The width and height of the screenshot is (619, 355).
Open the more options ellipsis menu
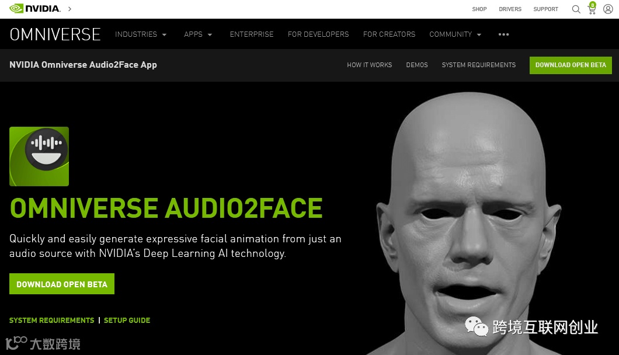tap(503, 34)
